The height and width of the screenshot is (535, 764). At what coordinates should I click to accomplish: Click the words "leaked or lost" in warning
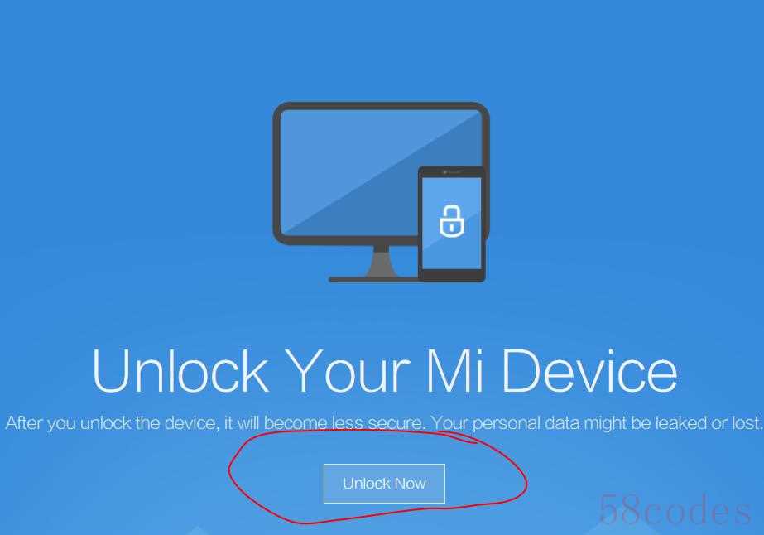[x=709, y=423]
